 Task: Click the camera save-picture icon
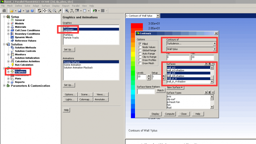[x=27, y=11]
